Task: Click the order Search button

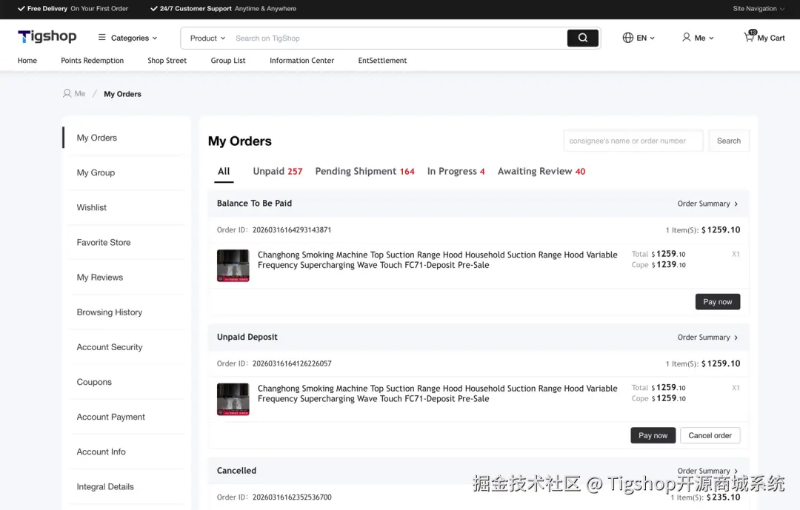Action: coord(729,141)
